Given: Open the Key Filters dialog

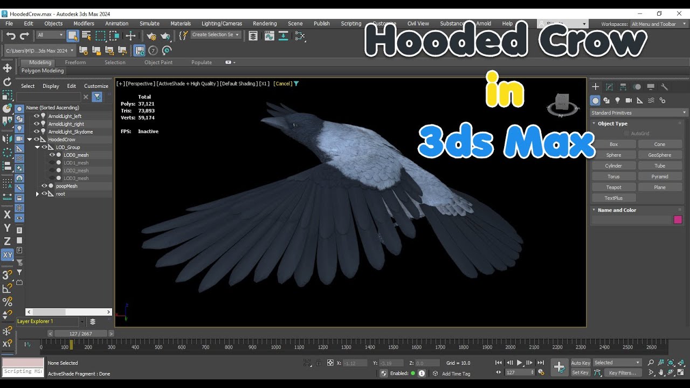Looking at the screenshot, I should (x=623, y=373).
